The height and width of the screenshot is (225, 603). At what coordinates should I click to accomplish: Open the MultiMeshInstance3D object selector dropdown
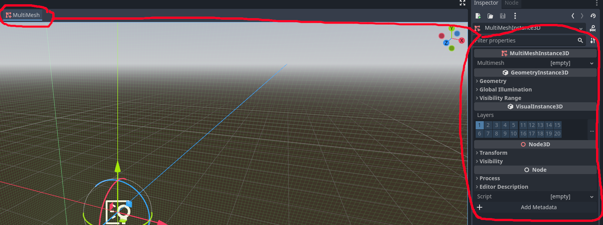click(529, 28)
